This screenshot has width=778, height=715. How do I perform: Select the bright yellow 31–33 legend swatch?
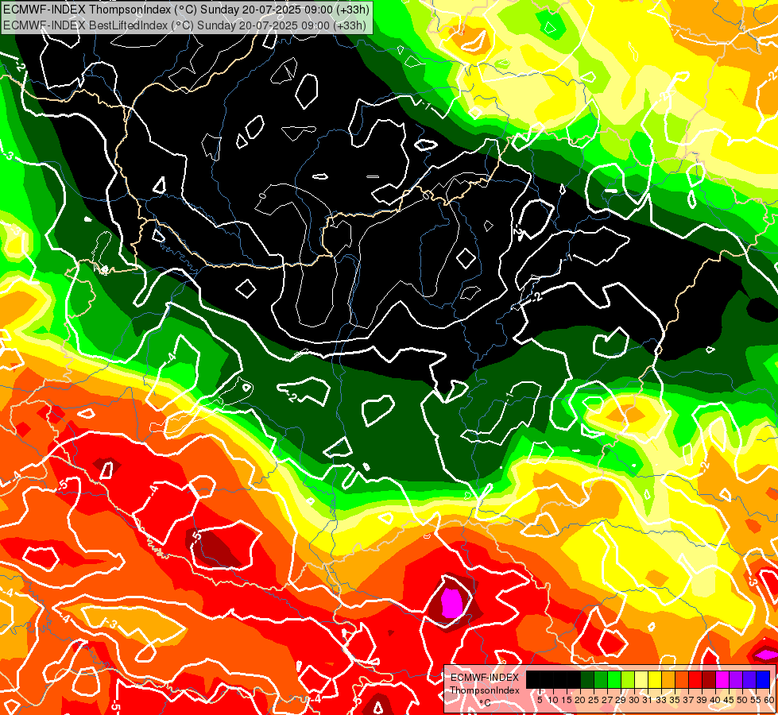(655, 679)
